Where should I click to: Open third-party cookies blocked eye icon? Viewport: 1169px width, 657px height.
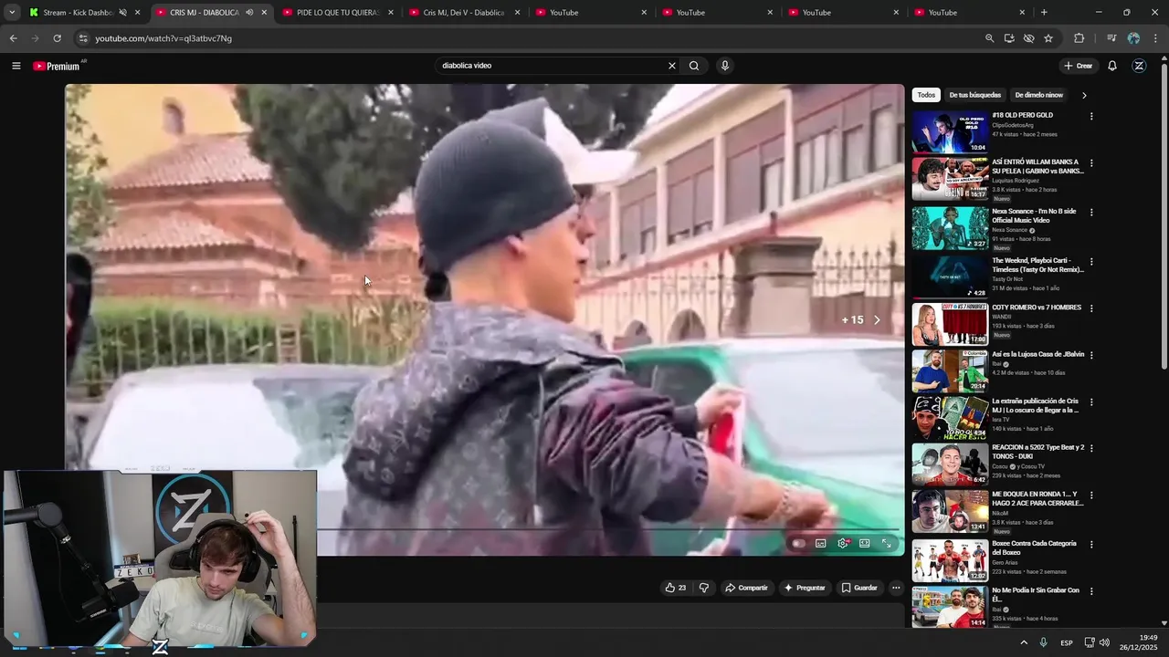click(1028, 38)
